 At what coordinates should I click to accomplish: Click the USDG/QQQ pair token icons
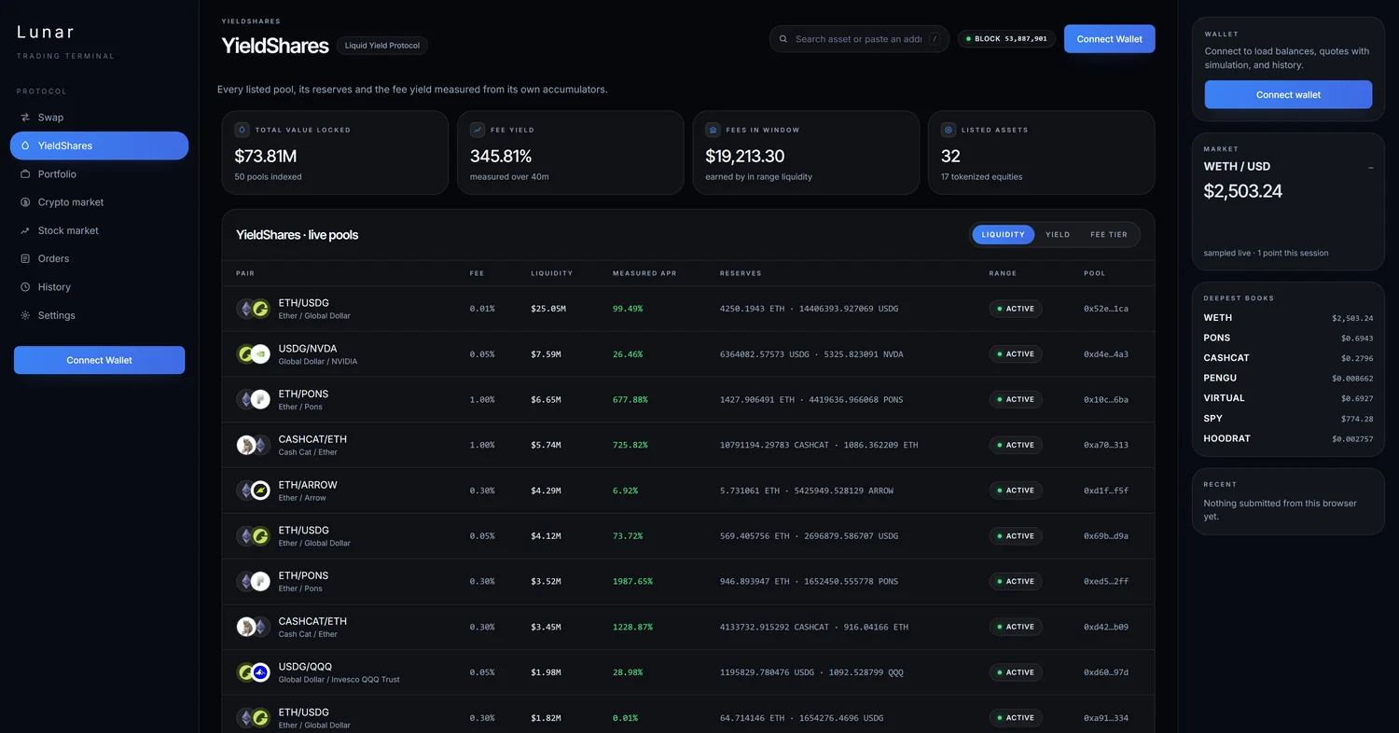(x=253, y=672)
